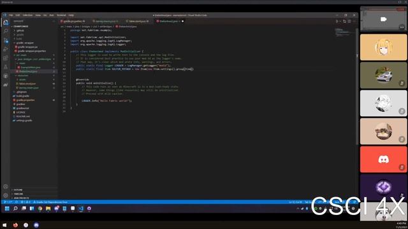Switch to the fabric.mod.json editor tab
This screenshot has height=229, width=408.
138,21
